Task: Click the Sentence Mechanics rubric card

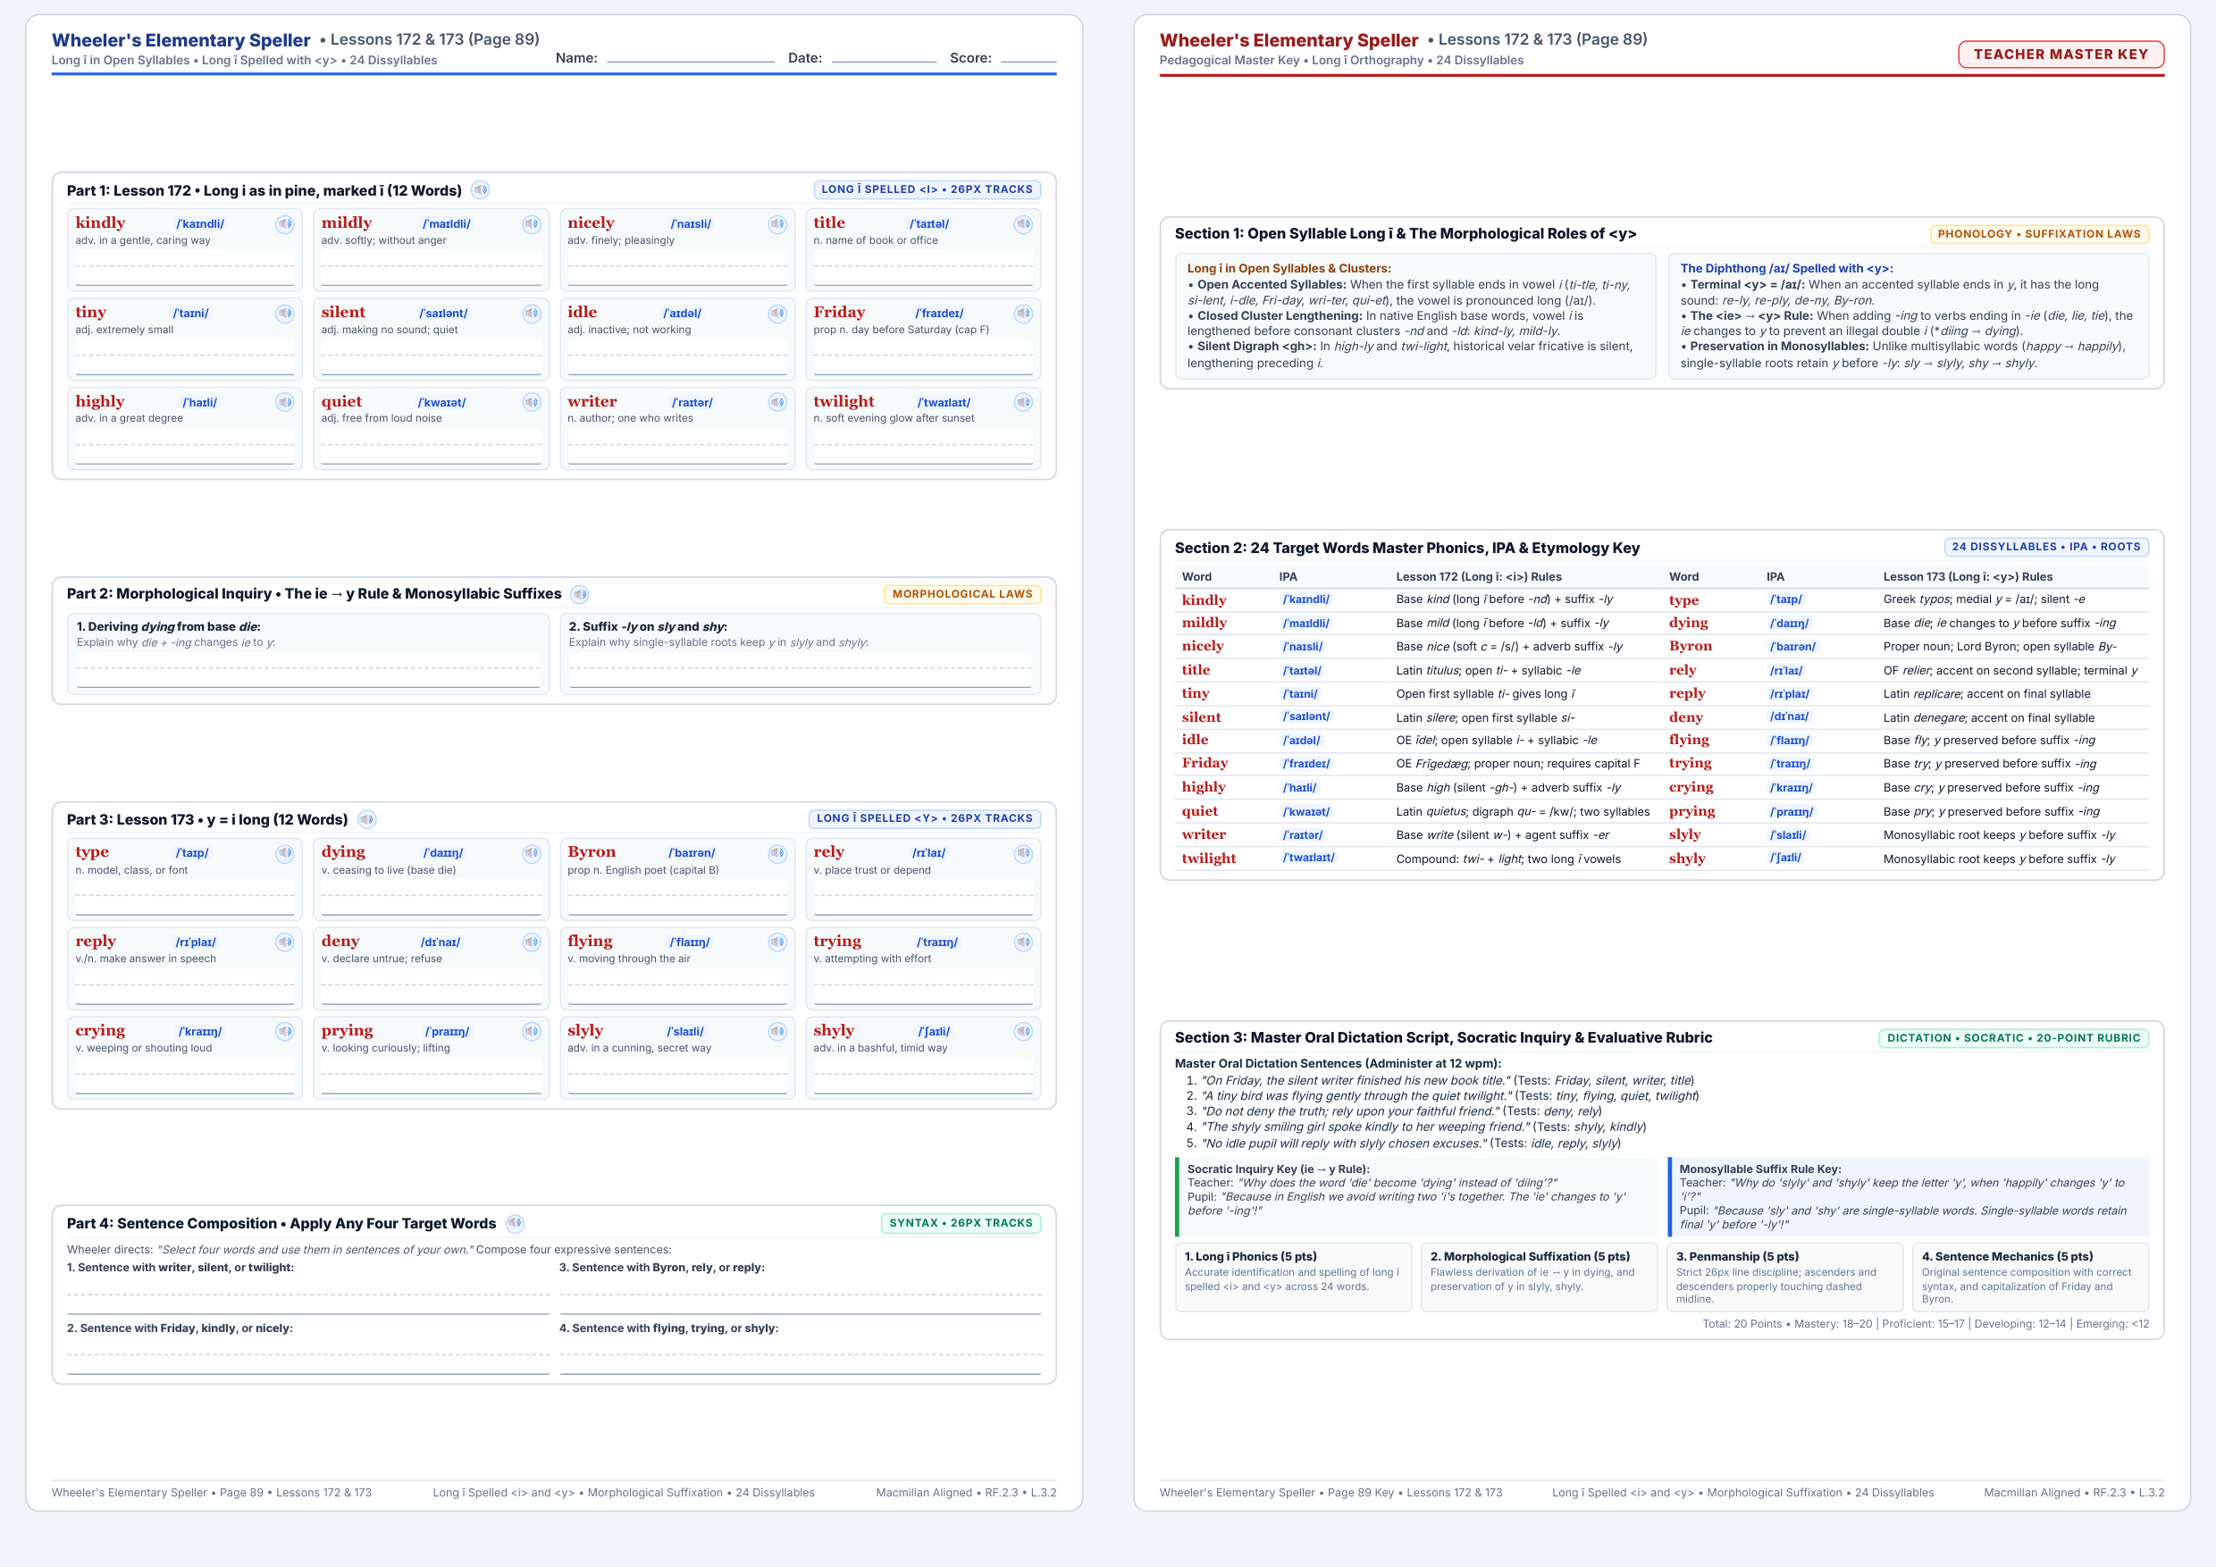Action: tap(2031, 1278)
